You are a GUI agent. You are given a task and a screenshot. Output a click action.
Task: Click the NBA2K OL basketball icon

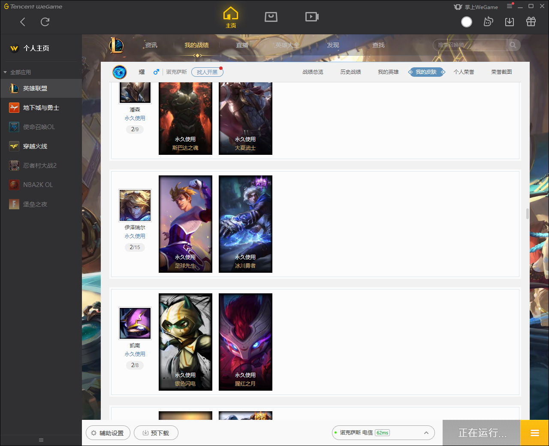click(x=14, y=185)
